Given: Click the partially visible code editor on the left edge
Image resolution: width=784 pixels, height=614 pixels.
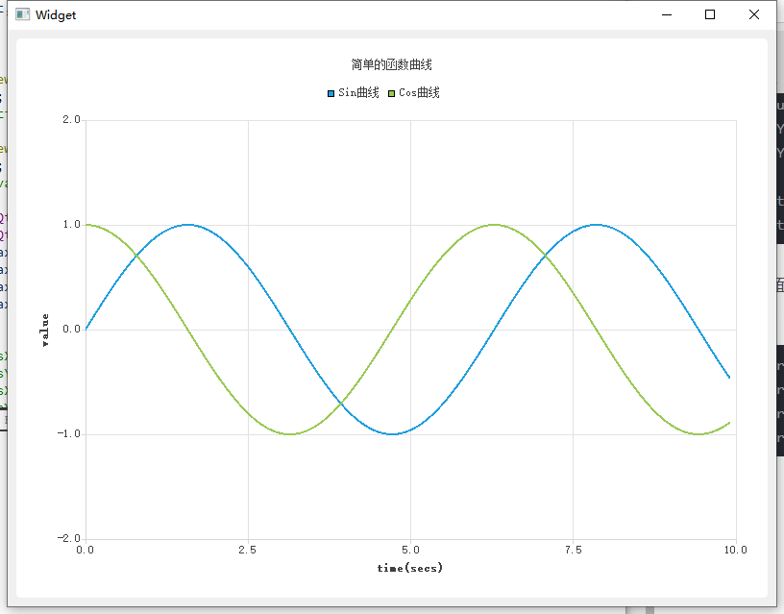Looking at the screenshot, I should pos(4,288).
